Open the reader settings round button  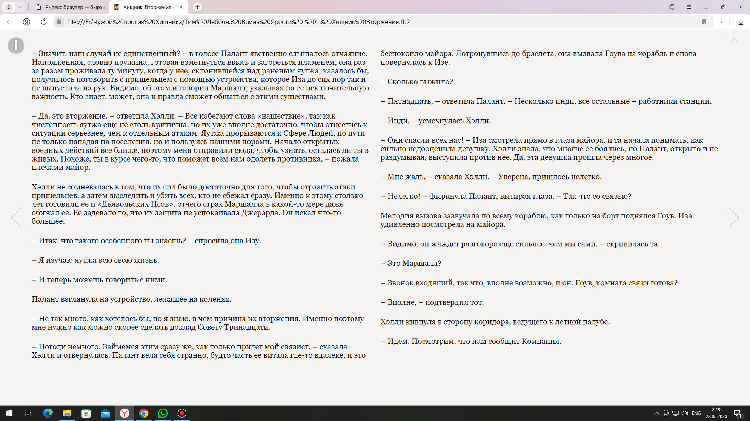click(16, 46)
